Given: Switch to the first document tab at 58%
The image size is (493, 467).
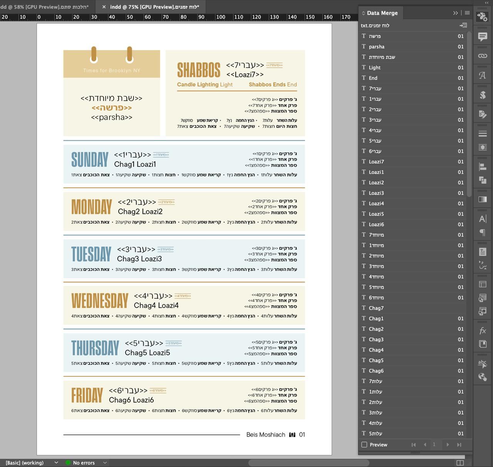Looking at the screenshot, I should pos(44,7).
